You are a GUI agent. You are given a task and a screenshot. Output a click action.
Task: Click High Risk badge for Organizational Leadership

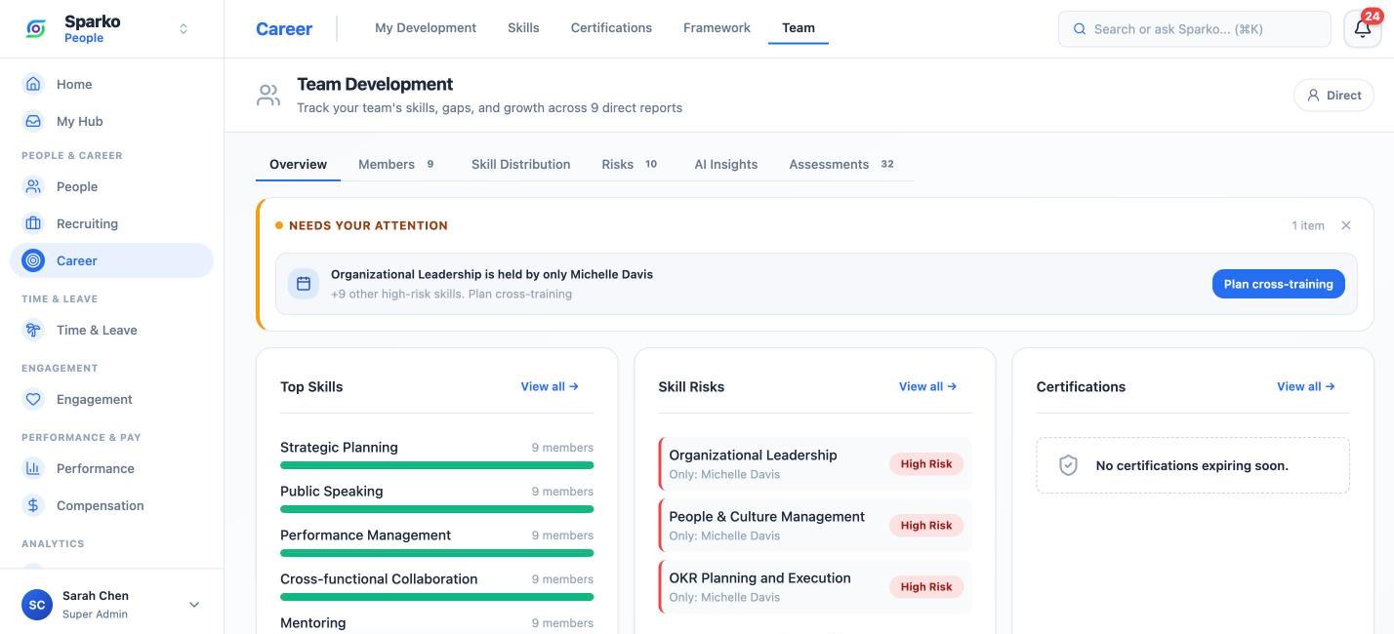pyautogui.click(x=926, y=464)
